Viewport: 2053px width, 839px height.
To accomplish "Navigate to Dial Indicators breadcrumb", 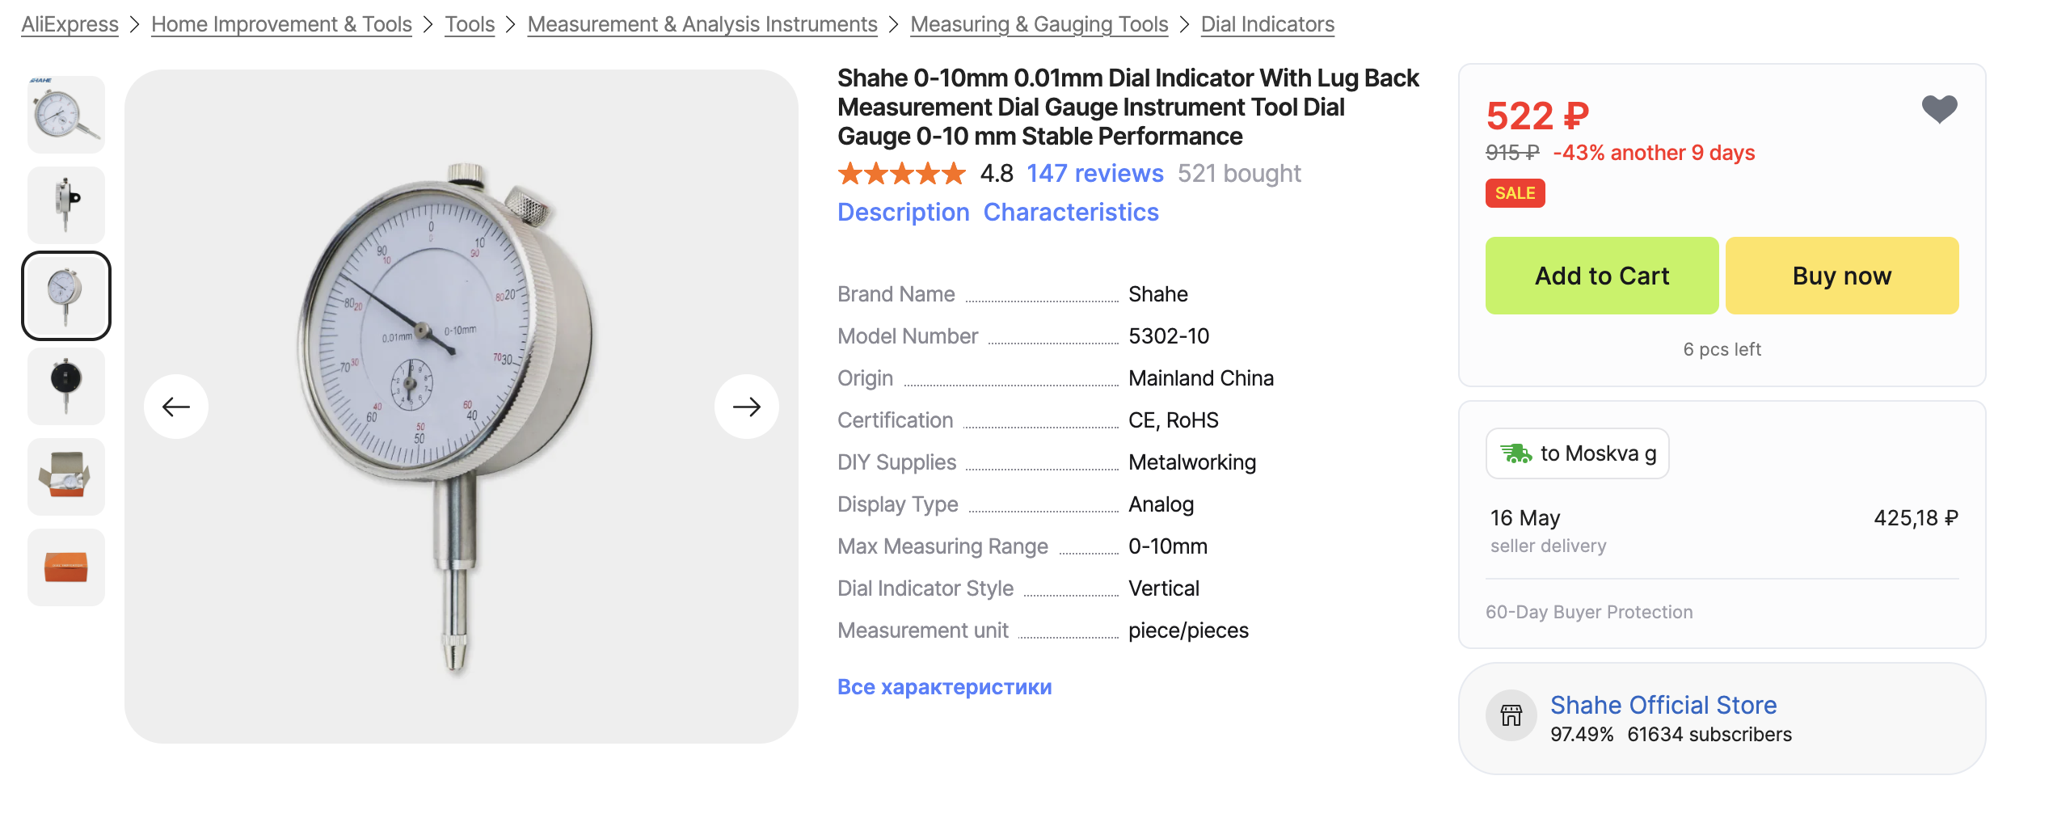I will click(1267, 24).
